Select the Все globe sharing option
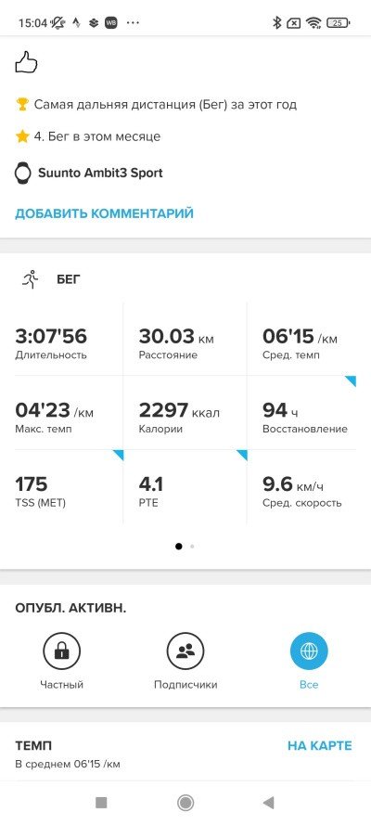This screenshot has width=371, height=825. click(x=309, y=651)
